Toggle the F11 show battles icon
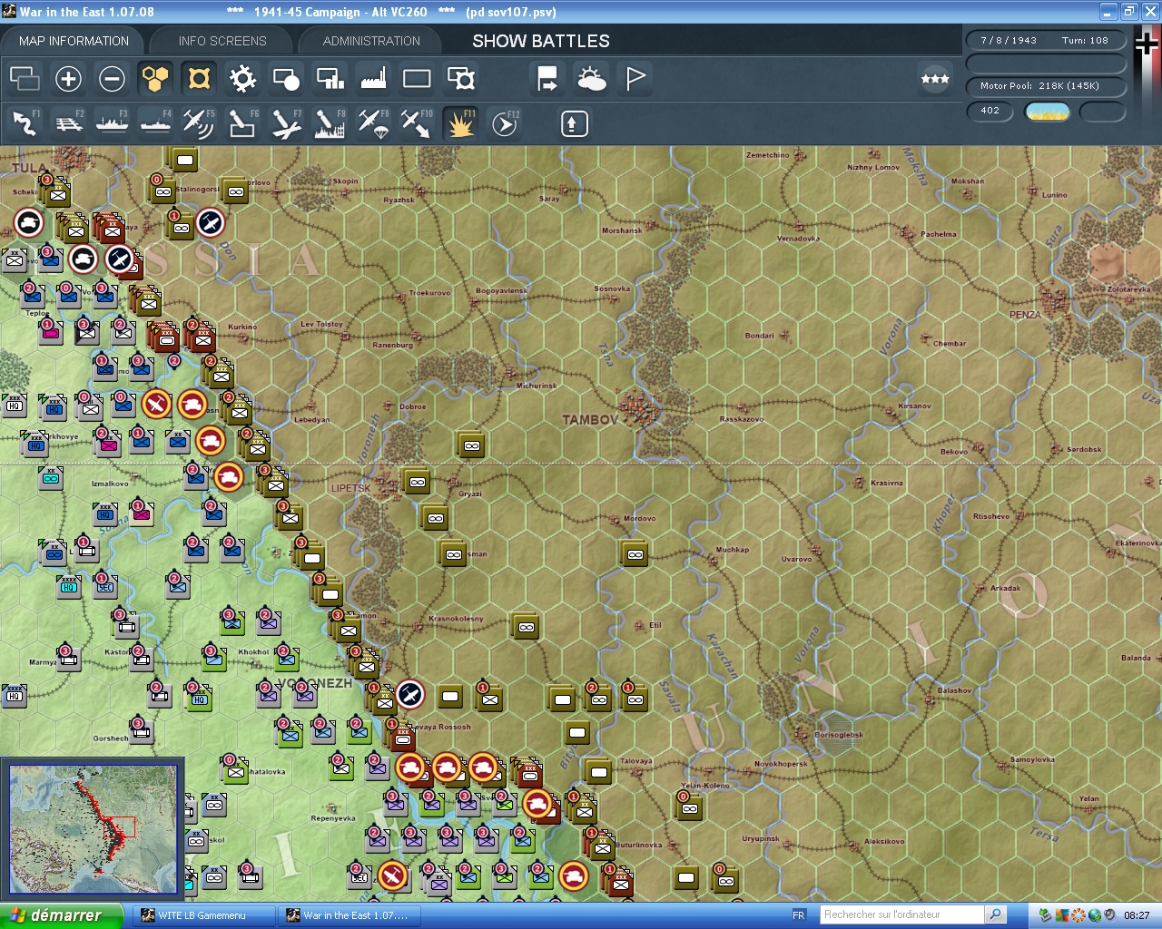The height and width of the screenshot is (929, 1162). 460,123
